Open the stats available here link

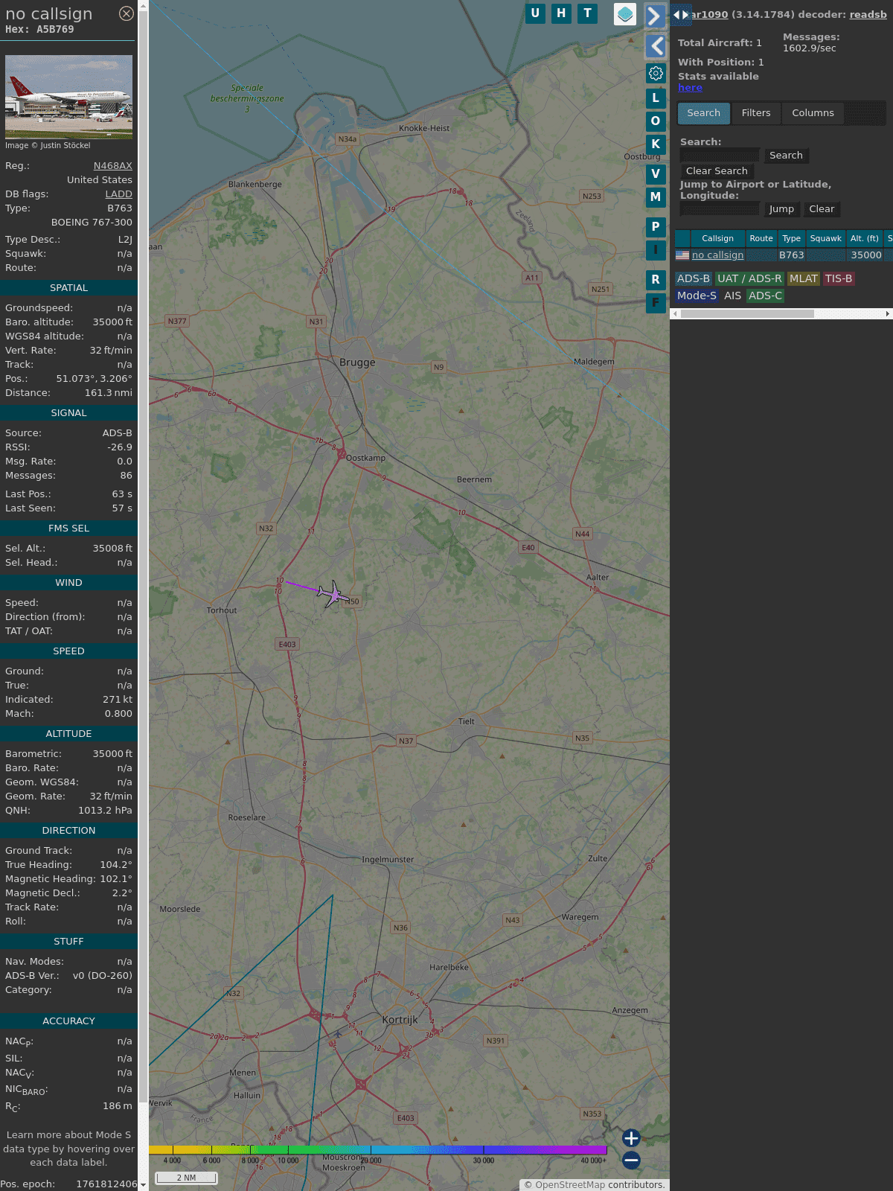690,87
